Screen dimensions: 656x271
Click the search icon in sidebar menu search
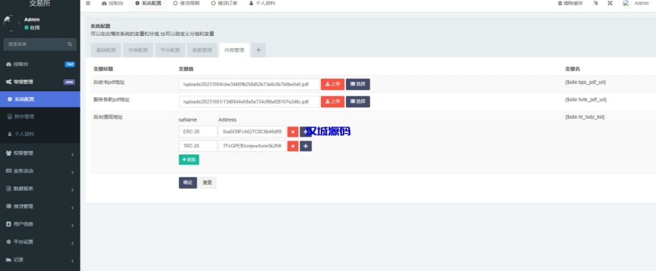tap(70, 44)
